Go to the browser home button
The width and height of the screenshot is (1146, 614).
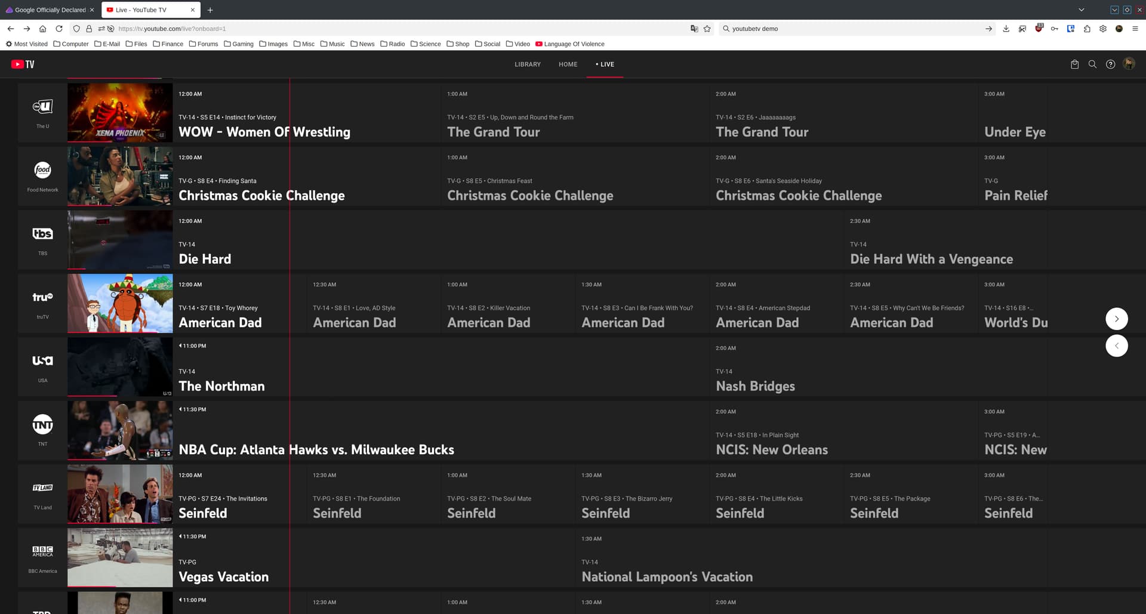[x=42, y=29]
